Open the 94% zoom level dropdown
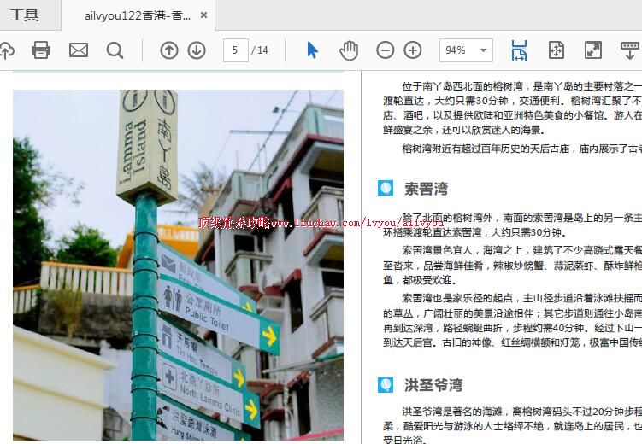This screenshot has width=642, height=444. (x=466, y=50)
